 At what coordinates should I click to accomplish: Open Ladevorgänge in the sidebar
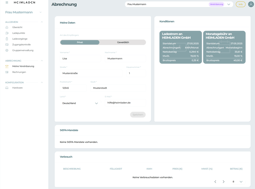click(x=20, y=39)
